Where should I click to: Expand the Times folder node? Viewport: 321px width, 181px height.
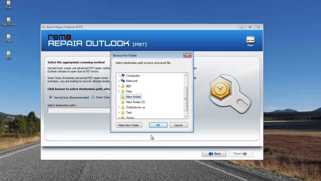tap(119, 117)
